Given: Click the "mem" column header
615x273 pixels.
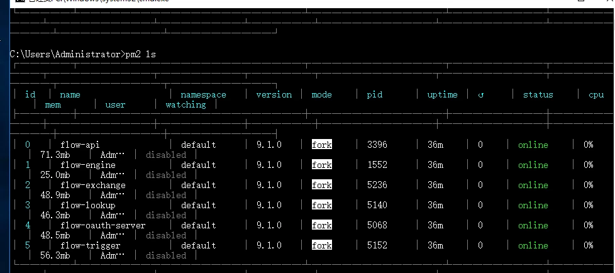Looking at the screenshot, I should click(x=53, y=104).
